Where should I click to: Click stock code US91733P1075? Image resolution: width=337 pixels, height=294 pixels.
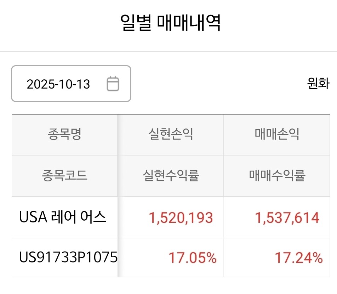68,258
